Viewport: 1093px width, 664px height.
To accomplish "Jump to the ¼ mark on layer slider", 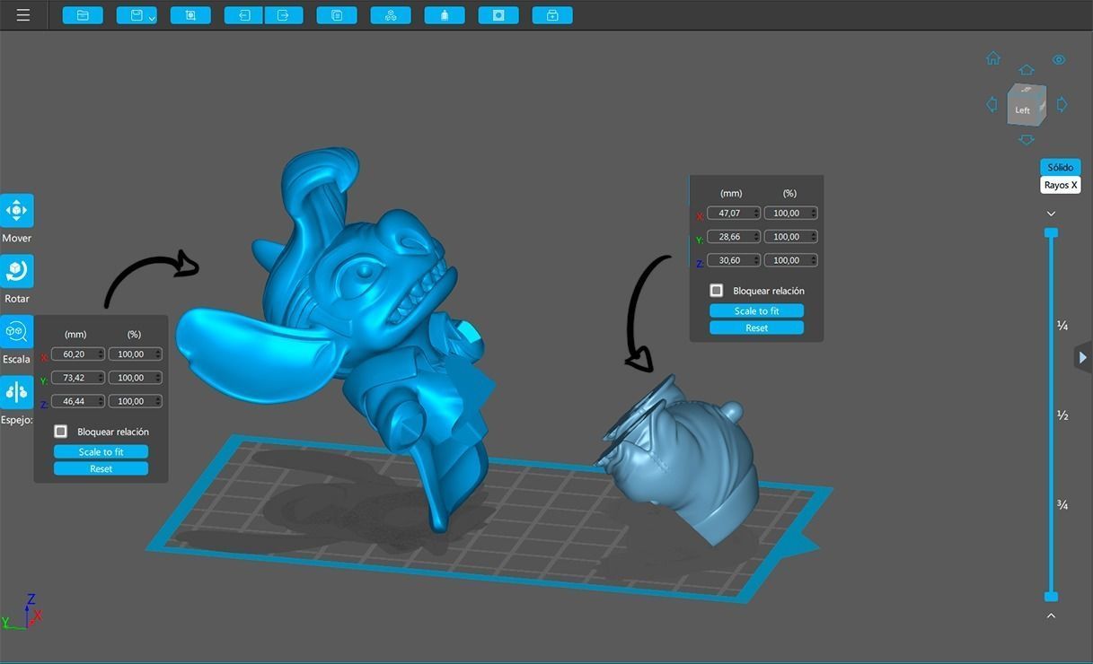I will point(1062,326).
